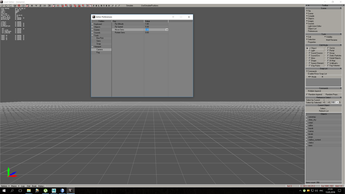Click UseSimulatePositions button
345x194 pixels.
(x=150, y=6)
